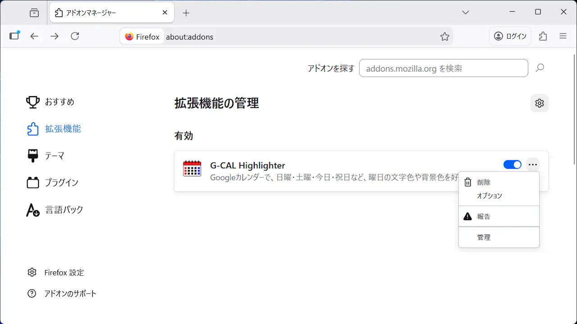This screenshot has height=324, width=577.
Task: Choose 管理 from the dropdown menu
Action: 484,237
